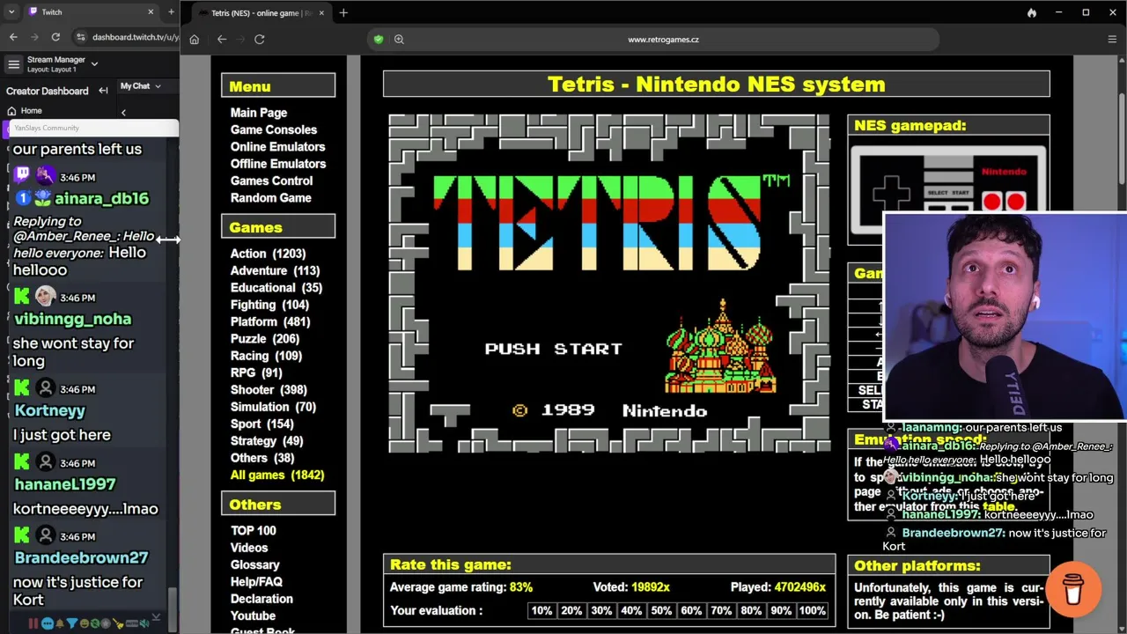Pause chat with the red pause icon

coord(33,623)
